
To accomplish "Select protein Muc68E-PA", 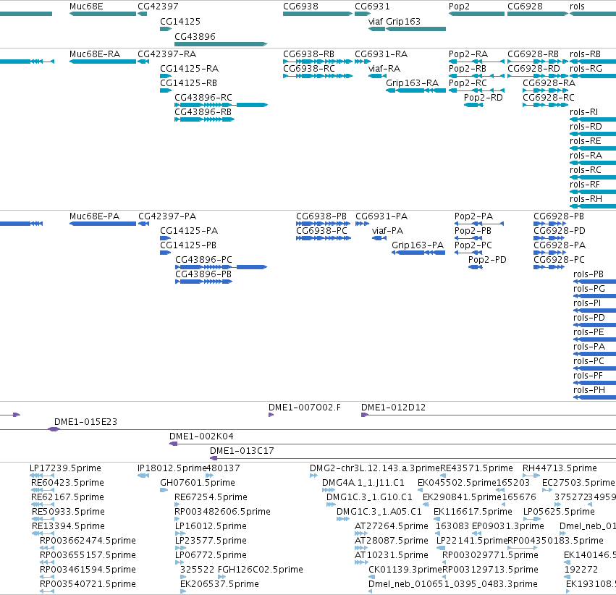I will click(x=94, y=216).
